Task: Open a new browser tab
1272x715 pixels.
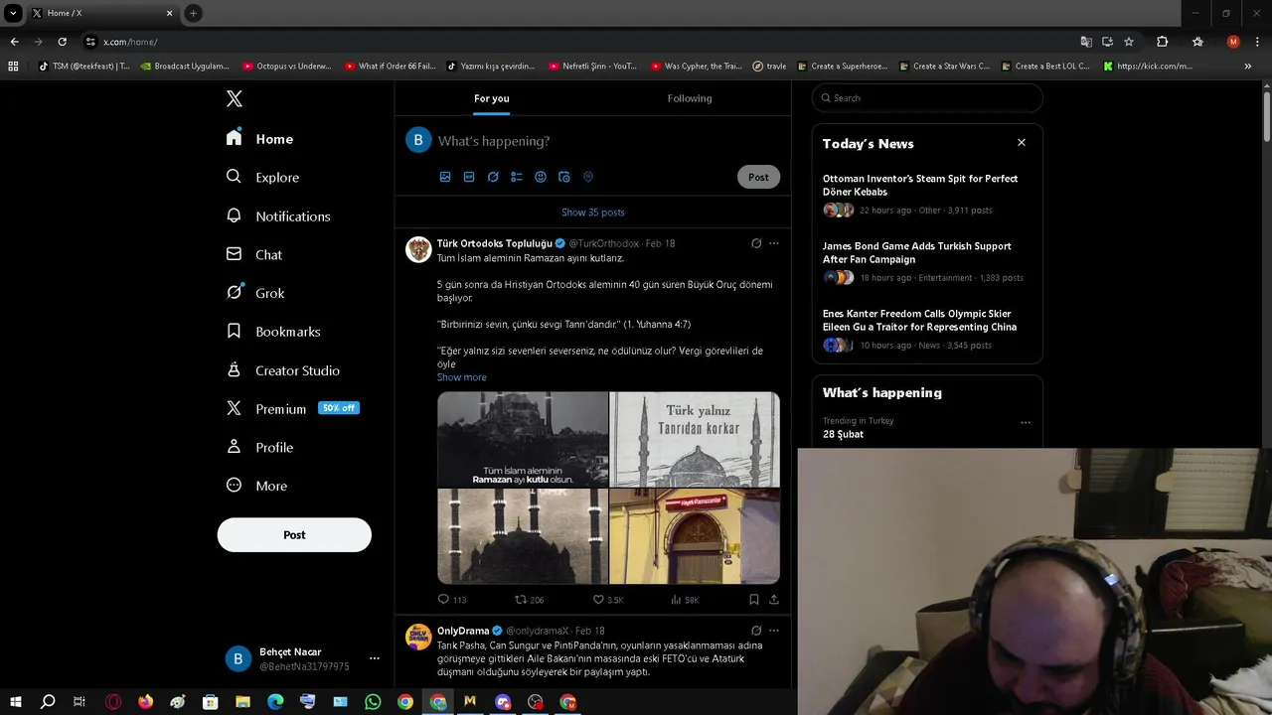Action: point(193,13)
